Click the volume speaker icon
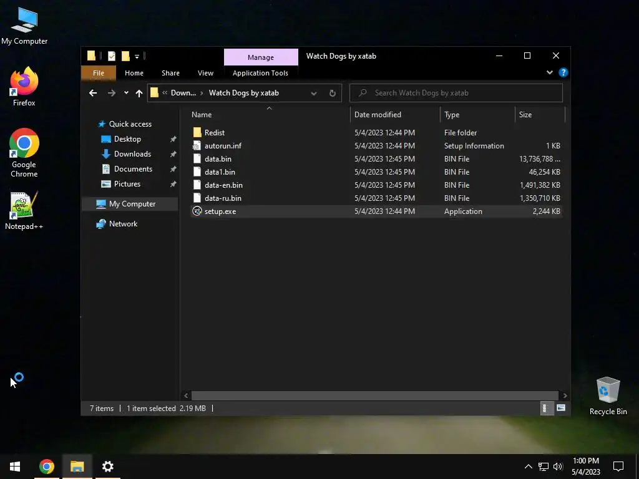Viewport: 639px width, 479px height. pos(558,467)
